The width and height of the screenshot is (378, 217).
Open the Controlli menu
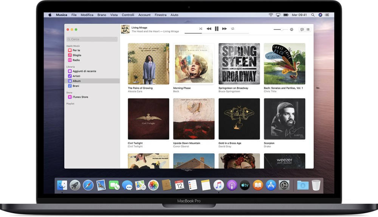[x=128, y=15]
